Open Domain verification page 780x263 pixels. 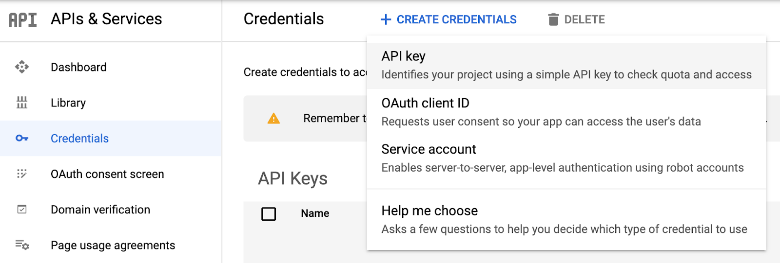(x=100, y=210)
